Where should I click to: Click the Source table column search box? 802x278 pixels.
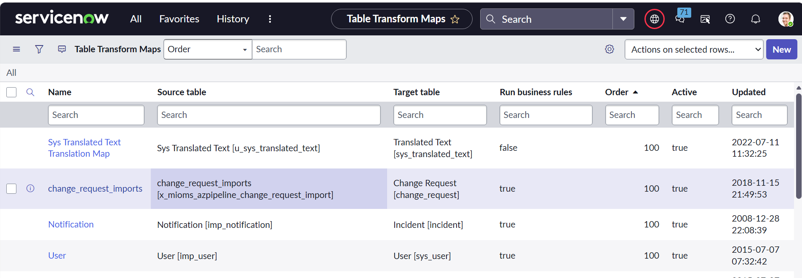click(269, 115)
